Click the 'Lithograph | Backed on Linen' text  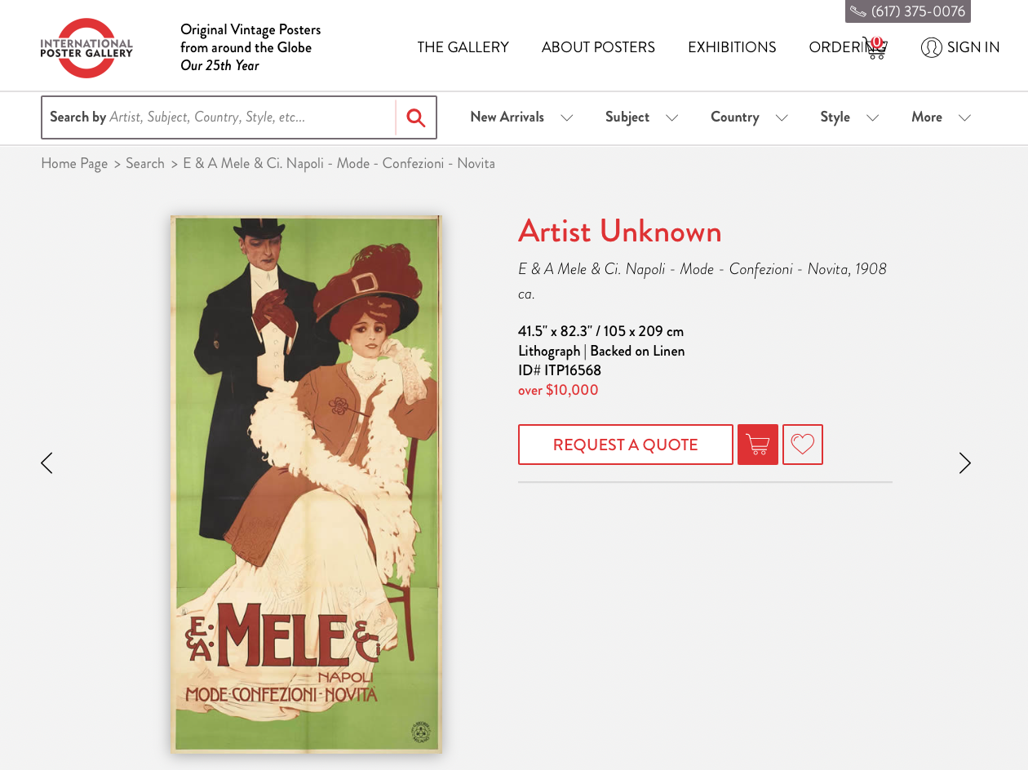(x=601, y=351)
